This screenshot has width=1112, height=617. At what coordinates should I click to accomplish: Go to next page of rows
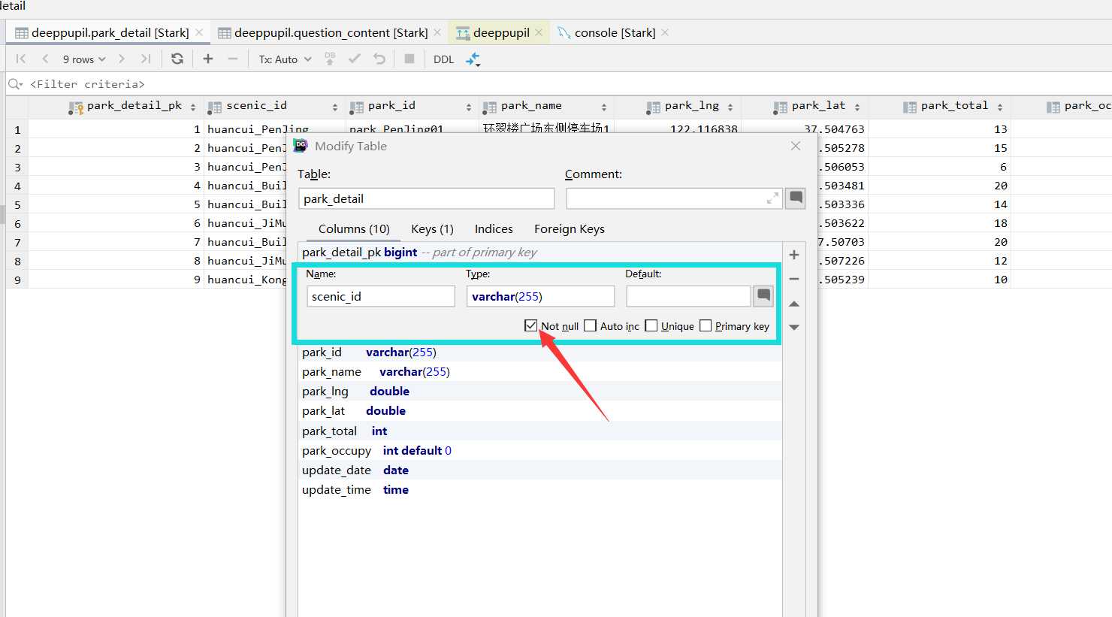point(122,59)
